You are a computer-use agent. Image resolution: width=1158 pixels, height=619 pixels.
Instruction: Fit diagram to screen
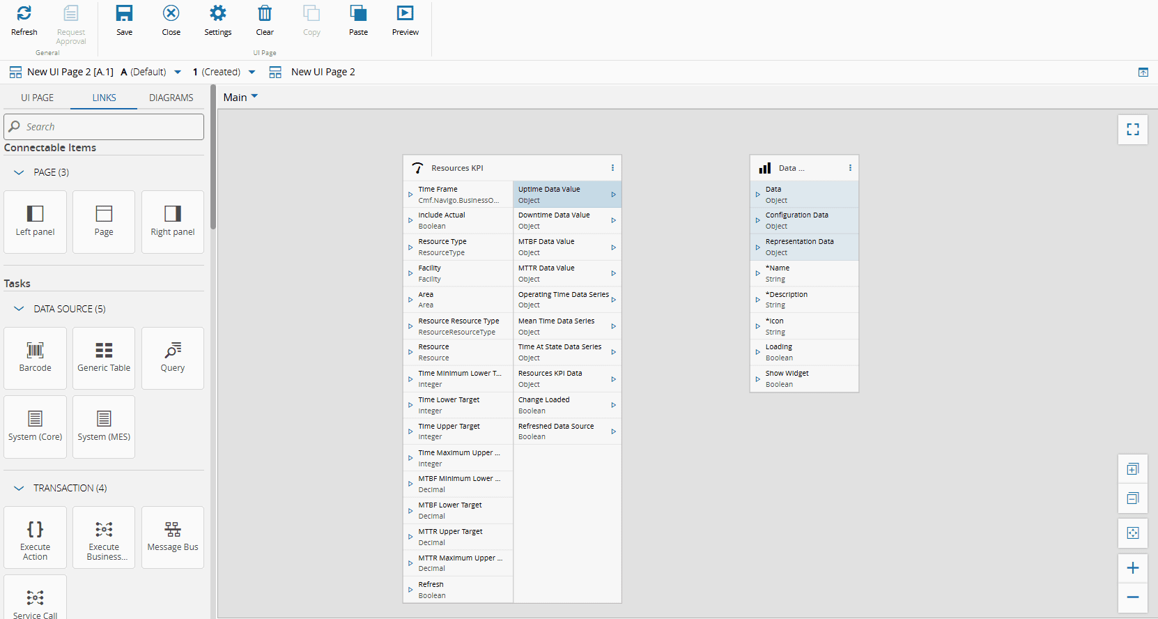[x=1133, y=533]
